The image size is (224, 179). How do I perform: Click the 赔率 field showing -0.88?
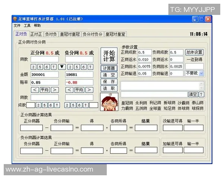(x=79, y=82)
